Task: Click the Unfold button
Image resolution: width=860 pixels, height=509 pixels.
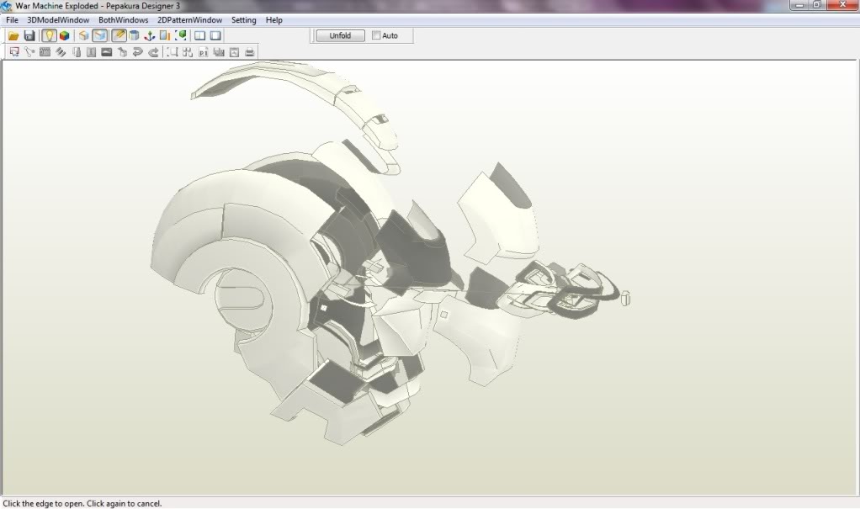Action: tap(340, 35)
